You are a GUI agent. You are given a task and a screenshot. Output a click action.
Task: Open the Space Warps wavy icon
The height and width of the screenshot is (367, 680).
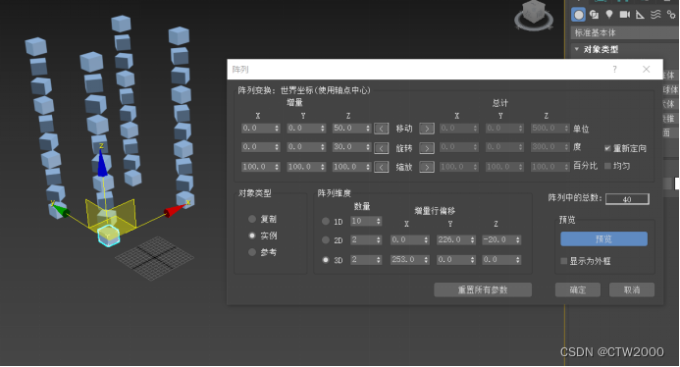(655, 15)
